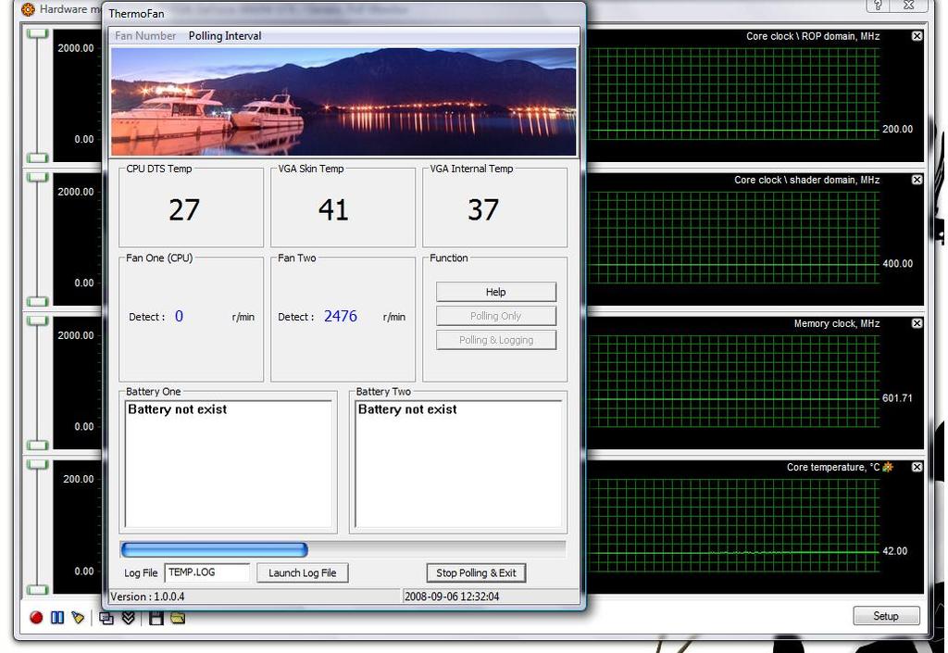The image size is (948, 653).
Task: Click the double-chevron down icon
Action: tap(129, 618)
